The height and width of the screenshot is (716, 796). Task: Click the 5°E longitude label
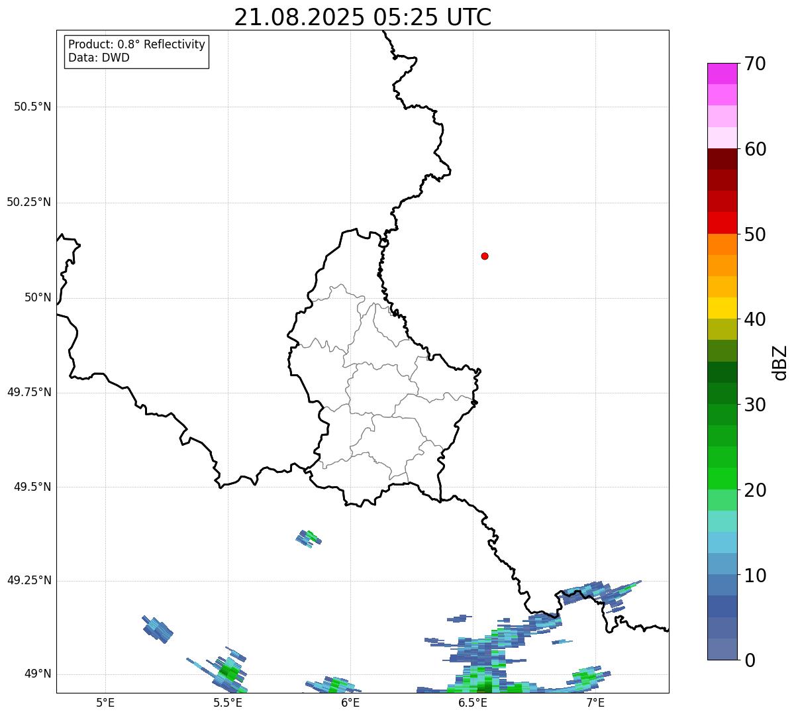tap(105, 703)
